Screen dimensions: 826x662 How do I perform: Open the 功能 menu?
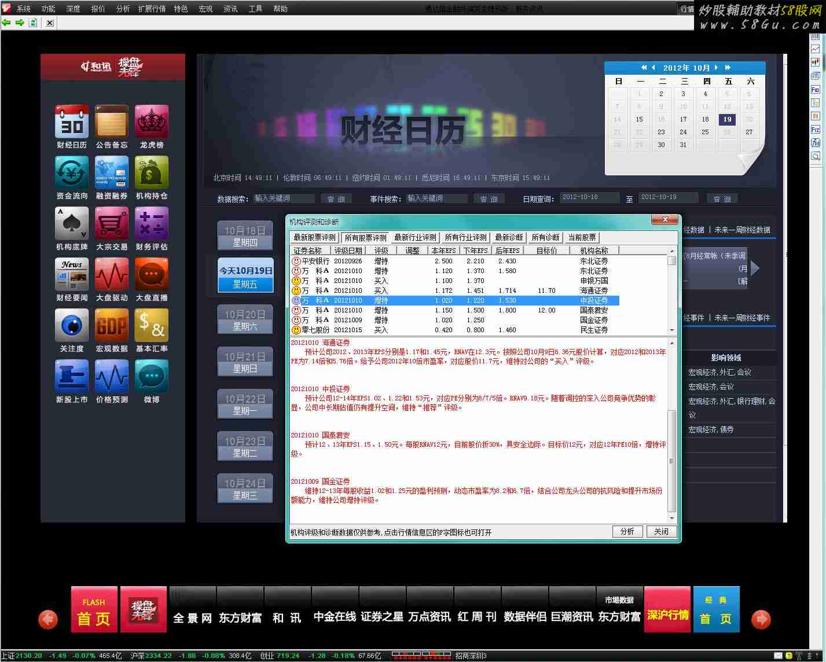(49, 9)
